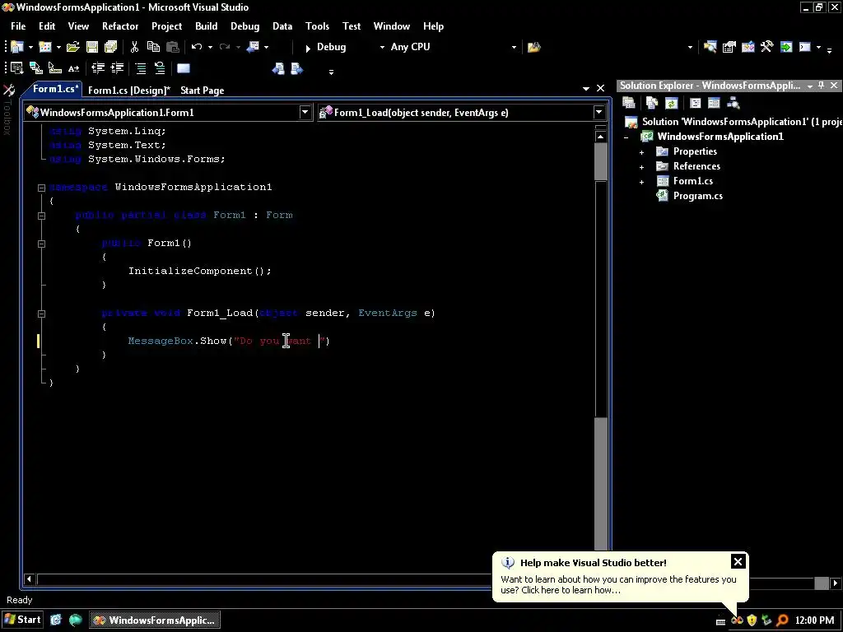Collapse the Form1() constructor outlining region

[x=41, y=244]
